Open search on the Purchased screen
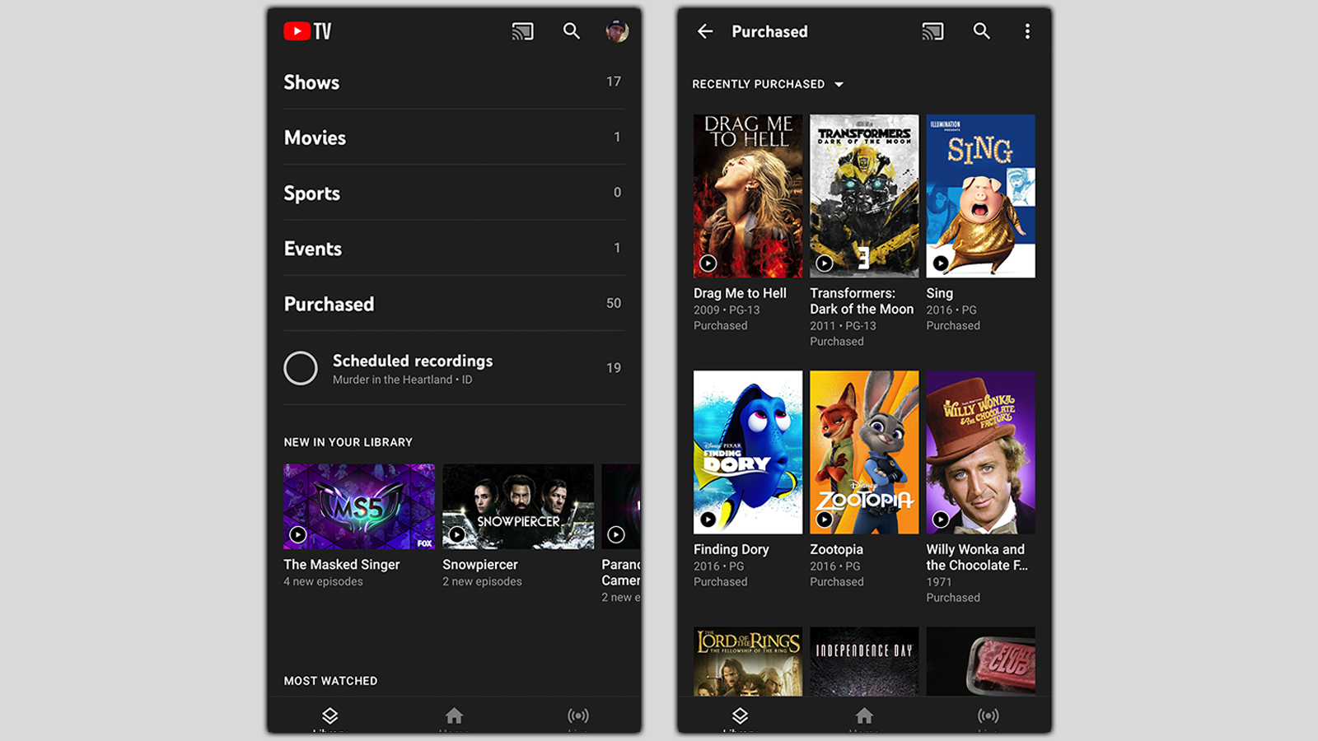The height and width of the screenshot is (741, 1318). (981, 31)
